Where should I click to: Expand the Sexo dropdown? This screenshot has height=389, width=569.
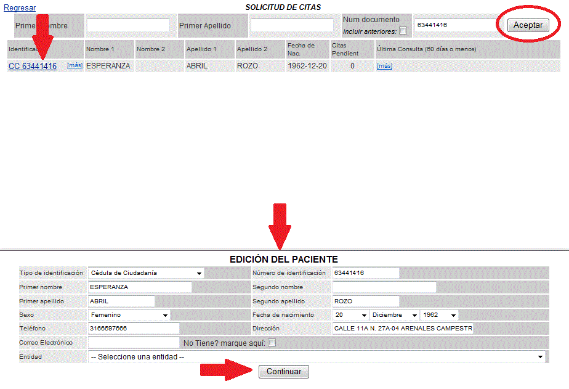coord(129,315)
